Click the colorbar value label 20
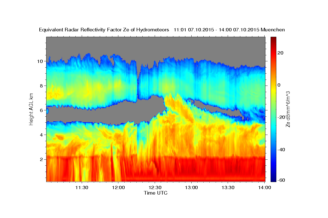 tap(280, 53)
